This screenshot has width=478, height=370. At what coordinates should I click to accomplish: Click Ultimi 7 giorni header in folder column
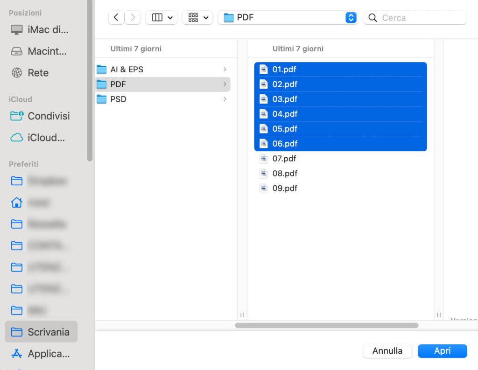136,49
